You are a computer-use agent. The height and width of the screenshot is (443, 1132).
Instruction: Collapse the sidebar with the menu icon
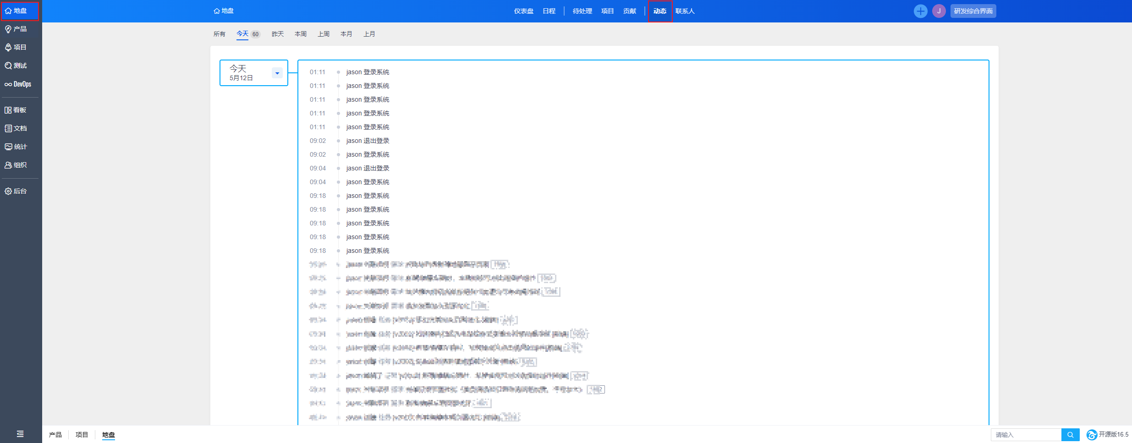click(x=20, y=433)
